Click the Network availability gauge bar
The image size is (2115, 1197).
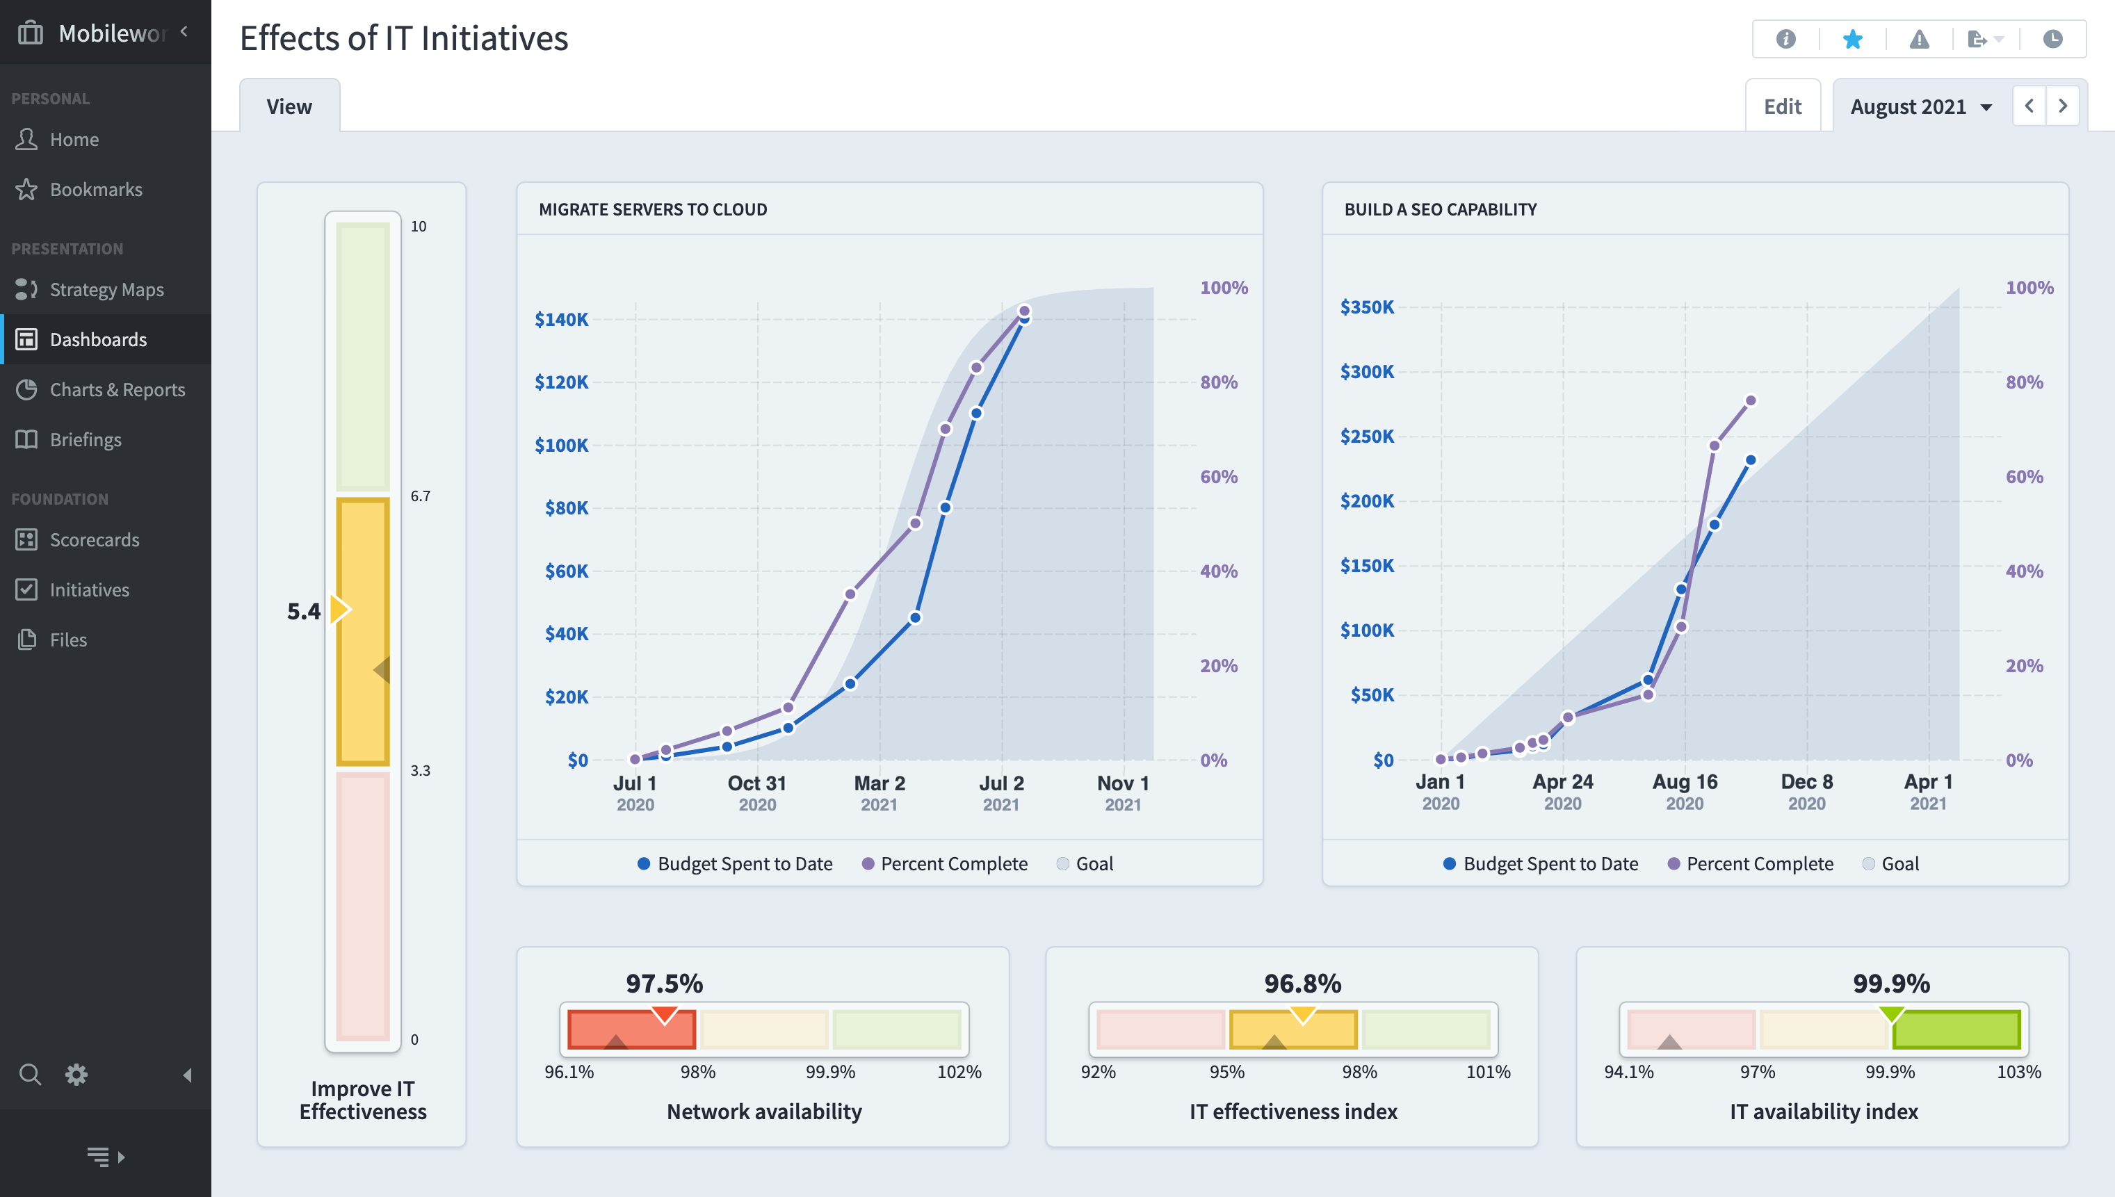tap(764, 1029)
